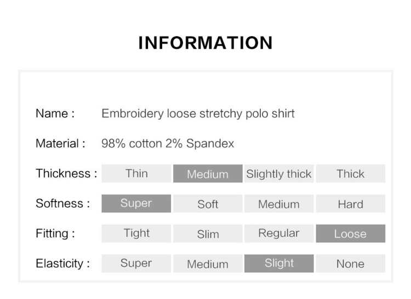
Task: Click the Thickness row label
Action: (x=66, y=173)
